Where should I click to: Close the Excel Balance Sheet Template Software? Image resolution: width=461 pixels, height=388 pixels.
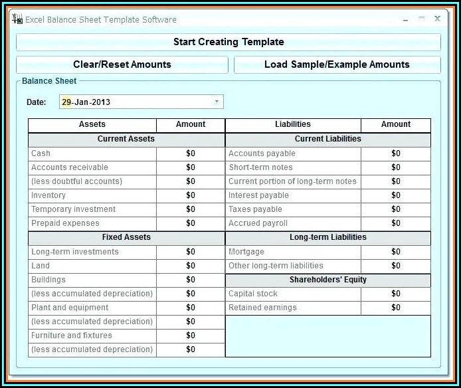coord(437,19)
